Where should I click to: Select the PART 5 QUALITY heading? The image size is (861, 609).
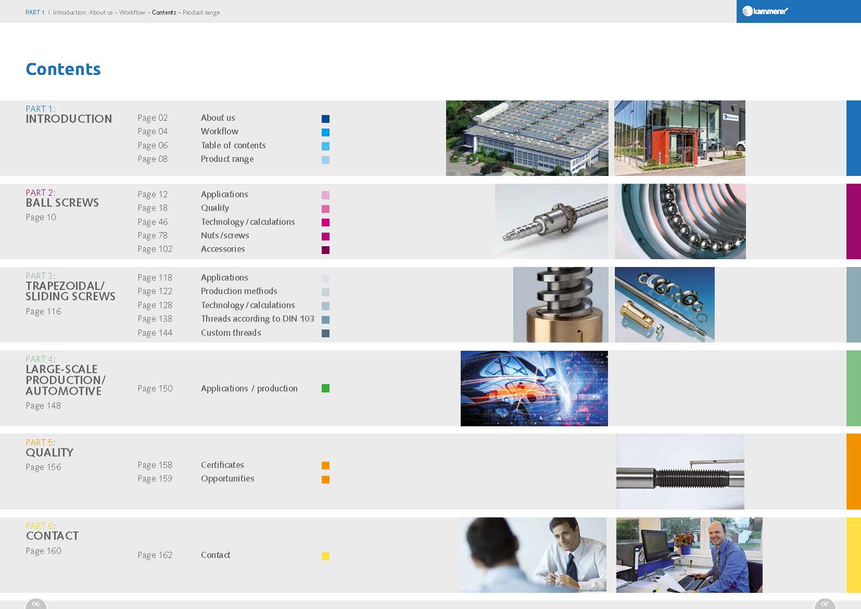pyautogui.click(x=49, y=448)
